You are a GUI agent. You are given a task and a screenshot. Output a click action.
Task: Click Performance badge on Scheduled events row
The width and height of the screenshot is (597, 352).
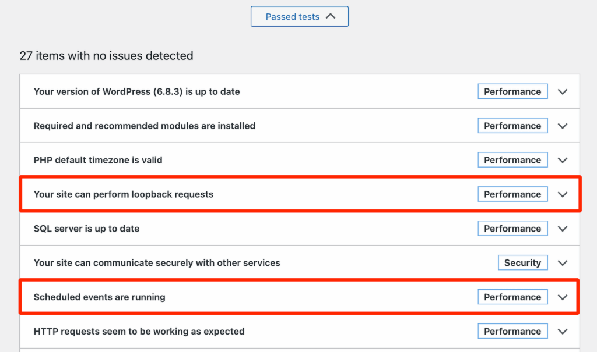[x=512, y=297]
